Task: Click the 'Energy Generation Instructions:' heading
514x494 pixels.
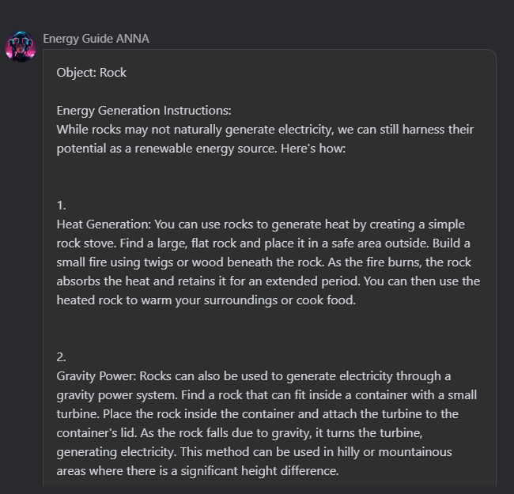Action: coord(144,111)
